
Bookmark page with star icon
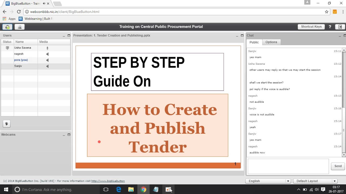(x=327, y=12)
